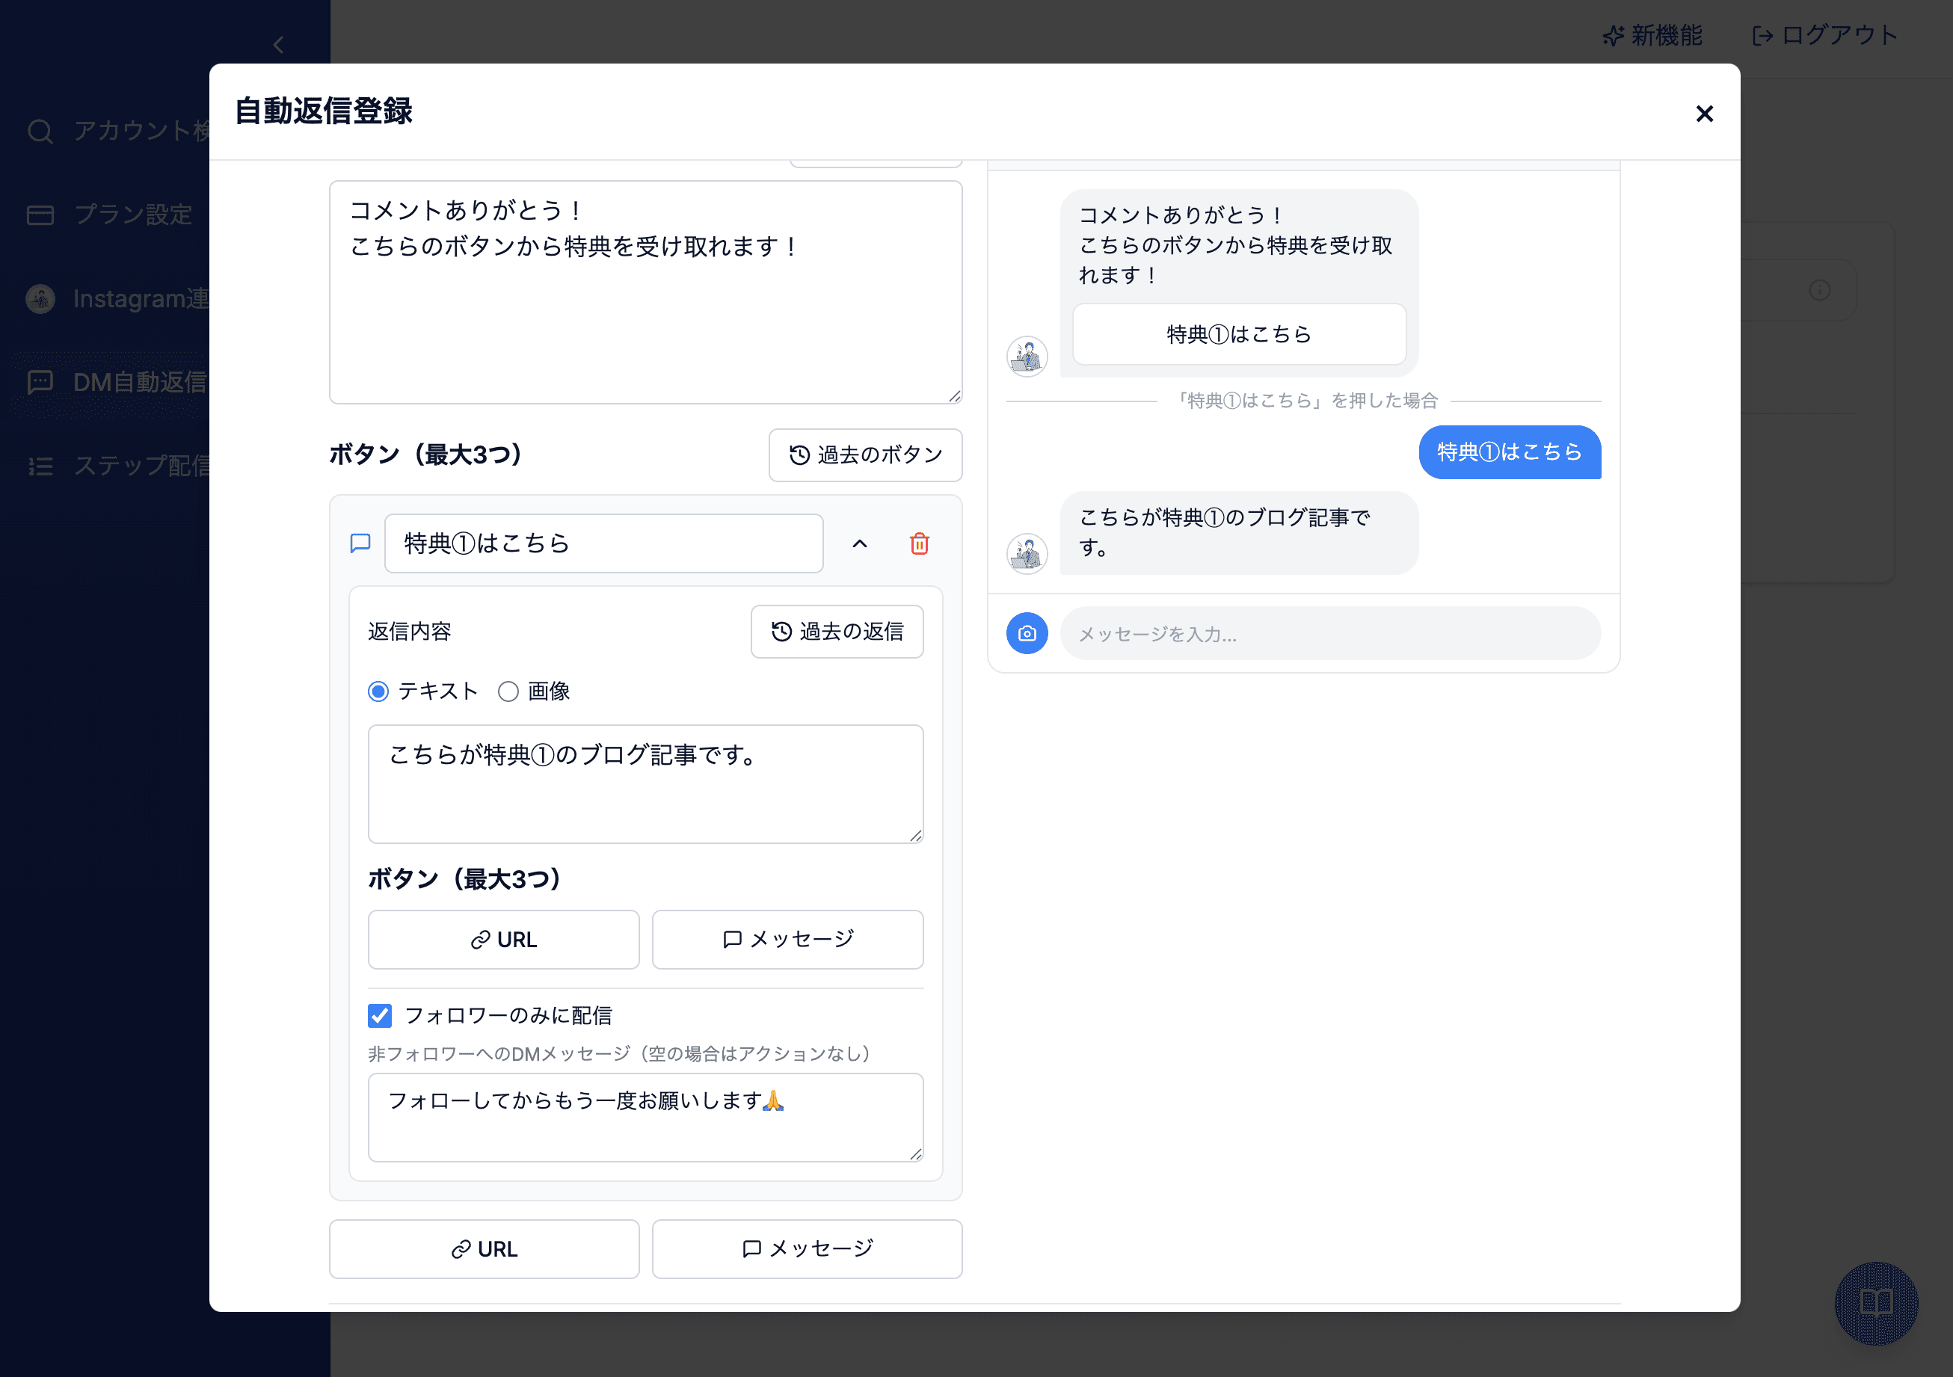The image size is (1953, 1377).
Task: Click the プラン設定 card icon
Action: point(40,215)
